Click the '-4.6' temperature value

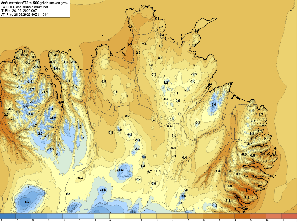(143, 157)
